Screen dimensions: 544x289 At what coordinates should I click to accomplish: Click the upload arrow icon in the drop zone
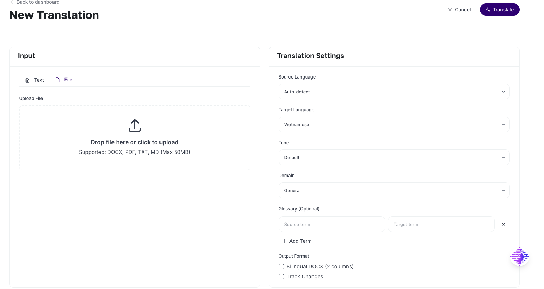click(134, 125)
